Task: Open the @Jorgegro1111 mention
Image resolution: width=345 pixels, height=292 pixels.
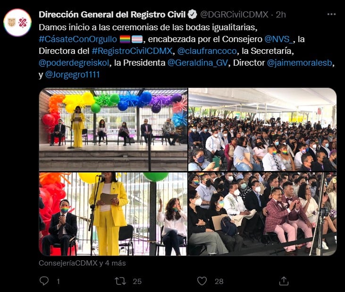Action: tap(72, 75)
